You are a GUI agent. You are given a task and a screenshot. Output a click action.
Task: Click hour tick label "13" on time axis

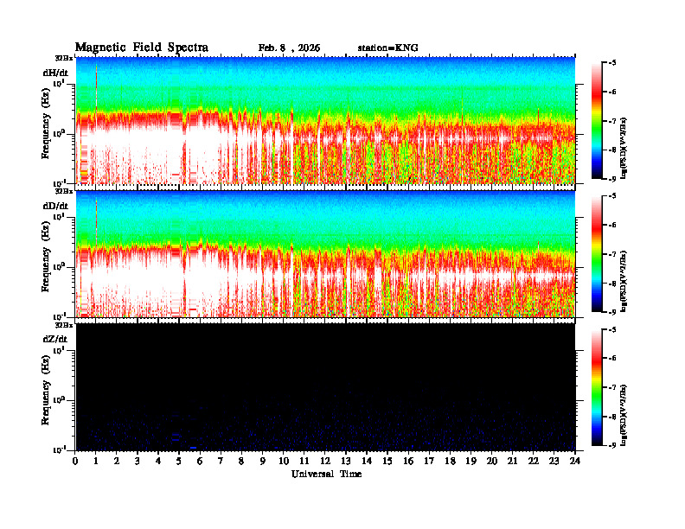[x=346, y=462]
